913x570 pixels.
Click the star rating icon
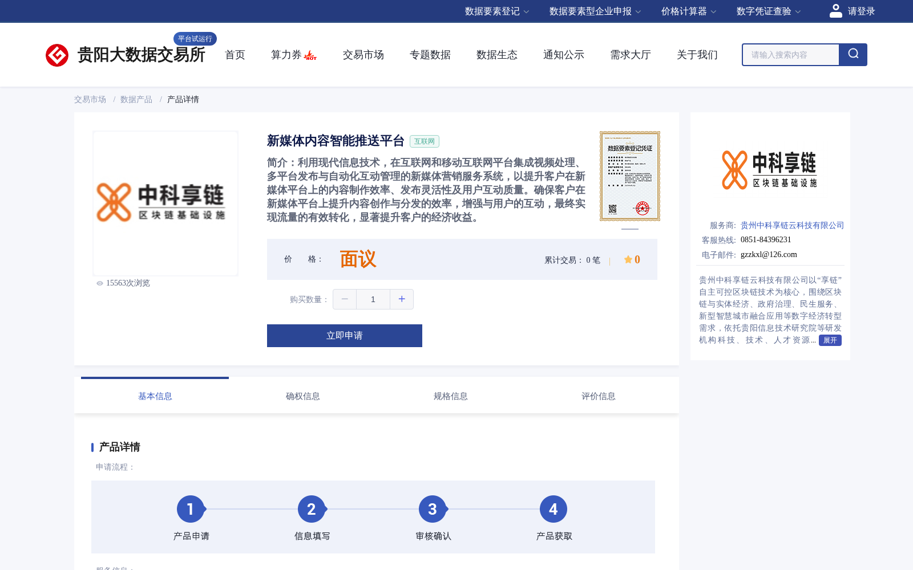tap(628, 259)
